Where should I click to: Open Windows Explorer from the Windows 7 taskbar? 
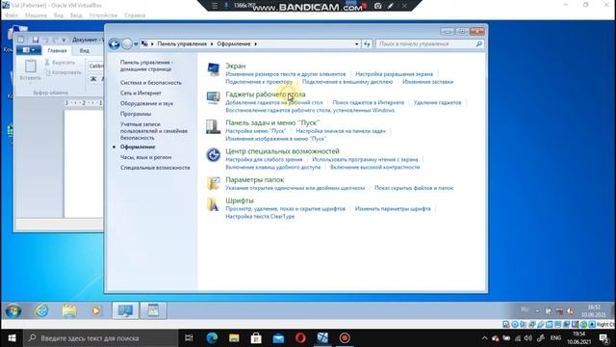tap(69, 310)
